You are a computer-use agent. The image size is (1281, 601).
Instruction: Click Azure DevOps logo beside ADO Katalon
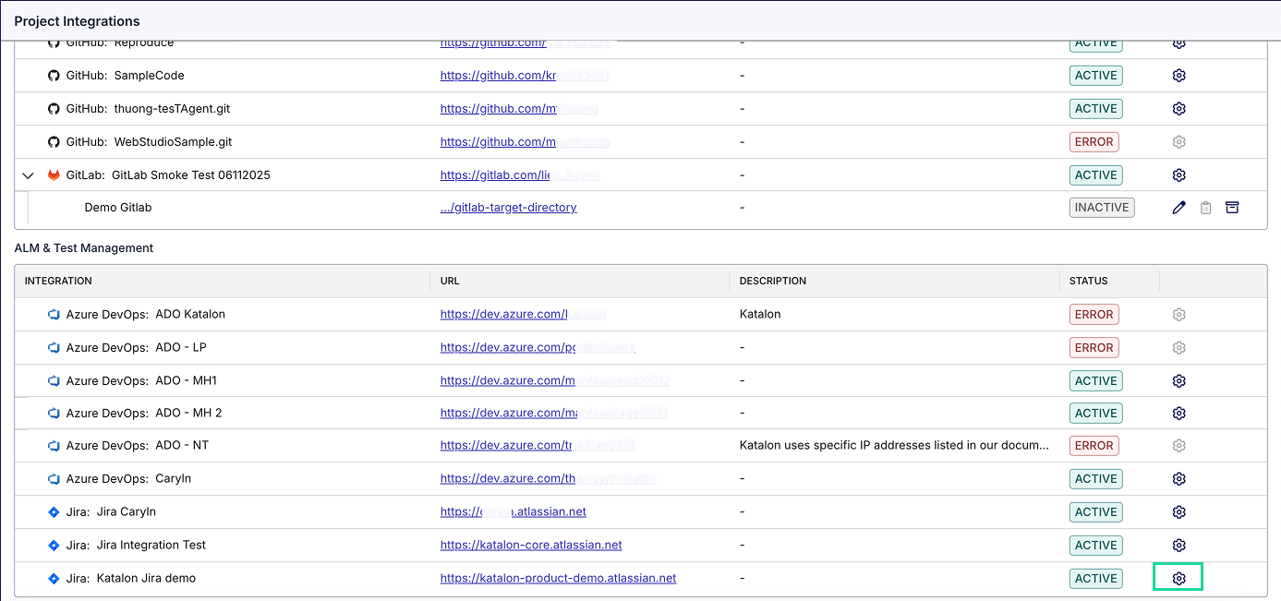54,315
